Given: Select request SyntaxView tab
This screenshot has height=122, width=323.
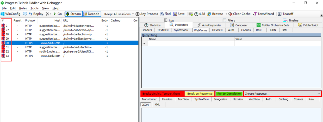Looking at the screenshot, I should pos(181,30).
